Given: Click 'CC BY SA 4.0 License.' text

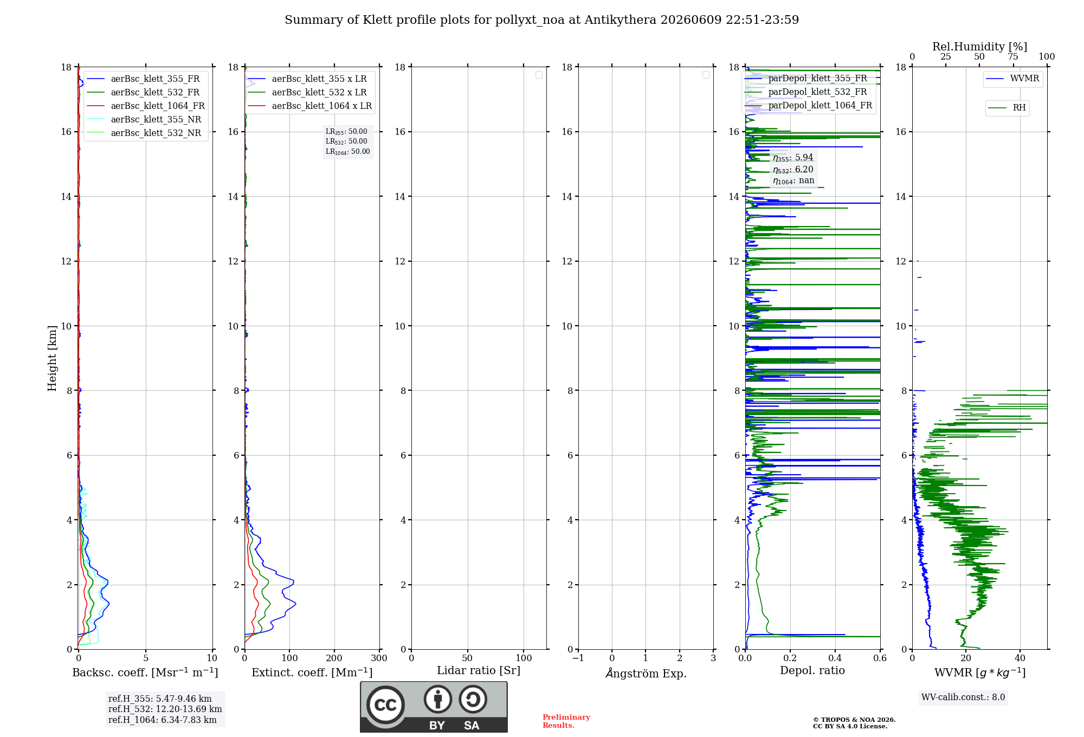Looking at the screenshot, I should point(850,726).
